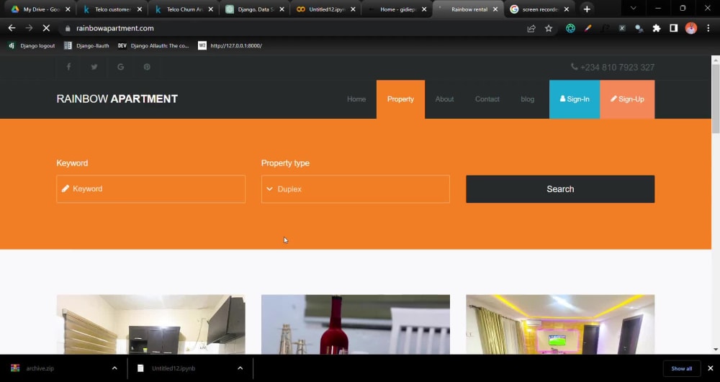Stop loading the page
This screenshot has width=720, height=382.
46,29
